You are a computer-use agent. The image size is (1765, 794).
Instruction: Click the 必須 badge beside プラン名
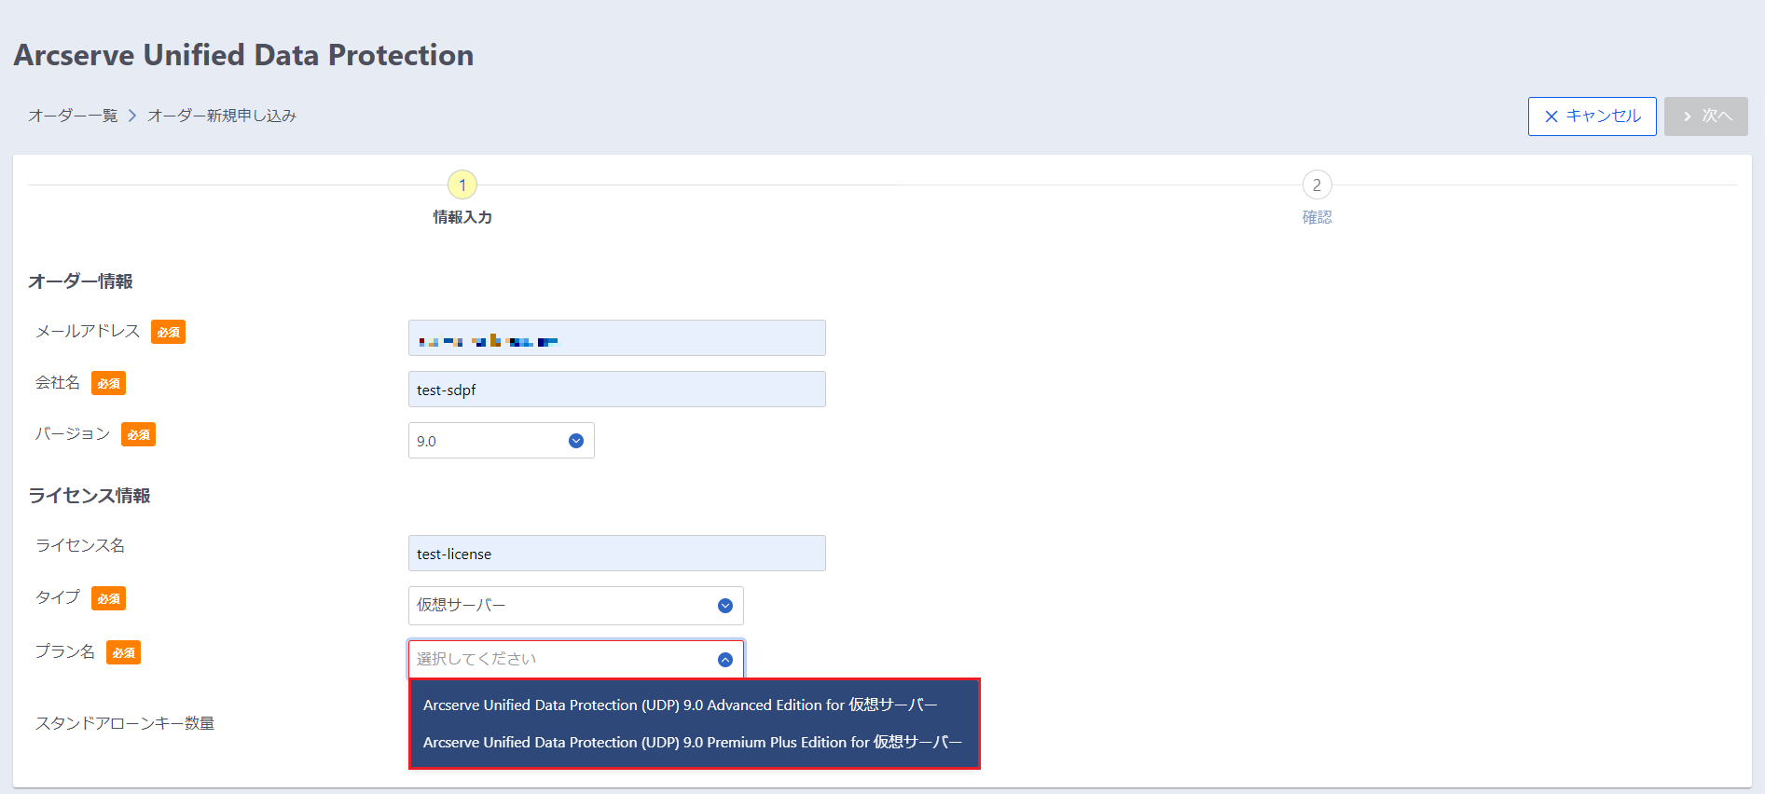pyautogui.click(x=124, y=653)
